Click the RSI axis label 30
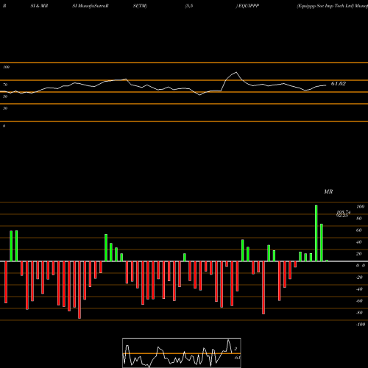Screen dimensions: 368x368 5,108
